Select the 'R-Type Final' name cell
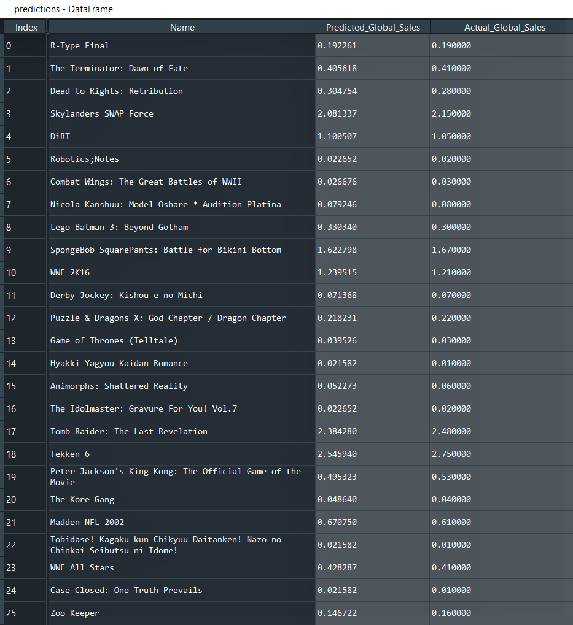 pos(181,45)
